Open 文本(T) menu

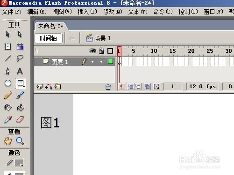tap(138, 12)
